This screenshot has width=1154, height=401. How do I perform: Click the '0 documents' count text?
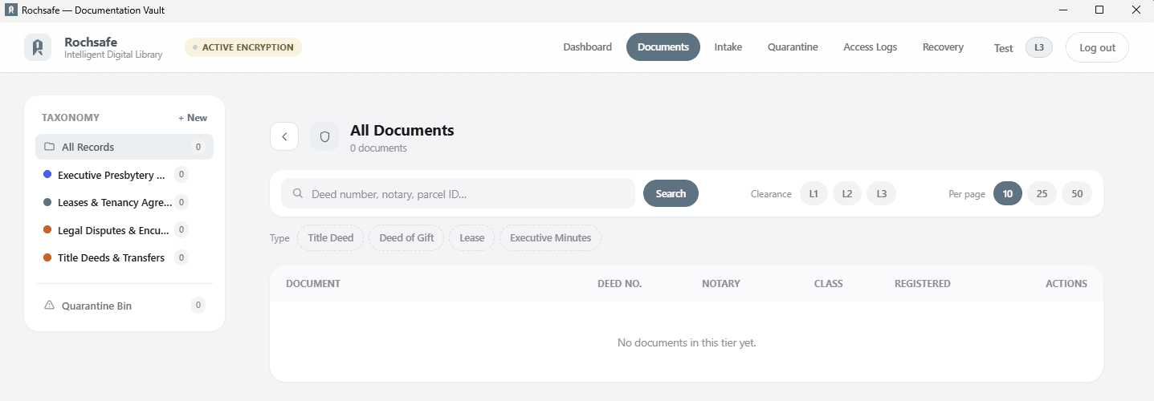point(378,148)
